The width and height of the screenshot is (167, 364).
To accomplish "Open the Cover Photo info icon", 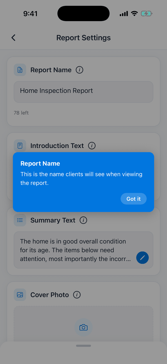I will 77,295.
